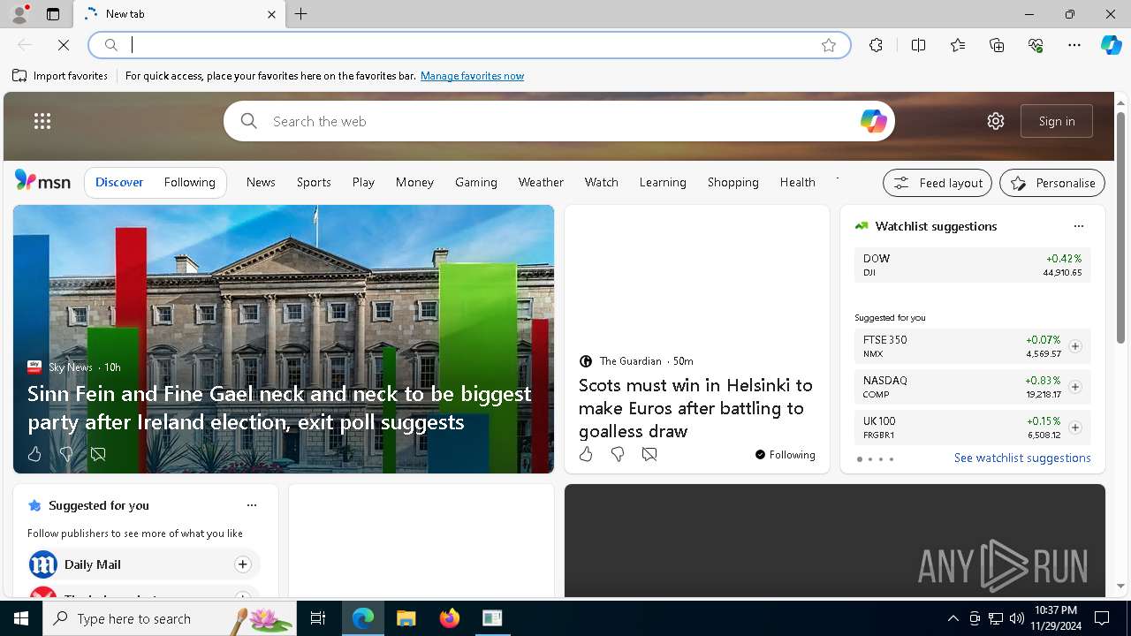Open Browser essentials icon
Screen dimensions: 1131x636
(1036, 45)
